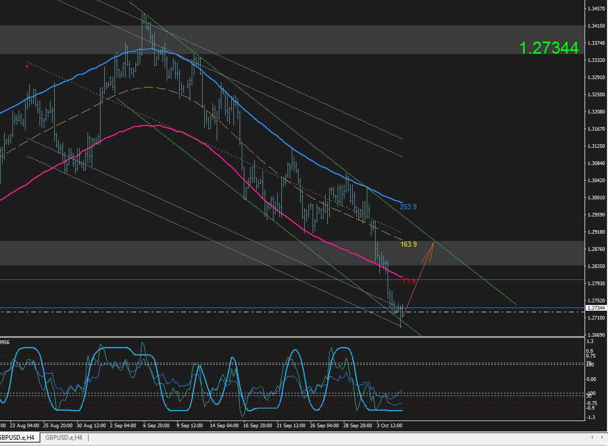Screen dimensions: 608x446
Task: Click price axis value 1.28350
Action: (x=597, y=266)
